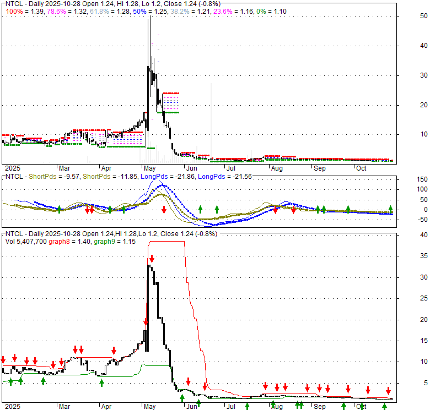Image resolution: width=430 pixels, height=410 pixels.
Task: Click the '61.8% = 1.28' retracement label
Action: 110,12
